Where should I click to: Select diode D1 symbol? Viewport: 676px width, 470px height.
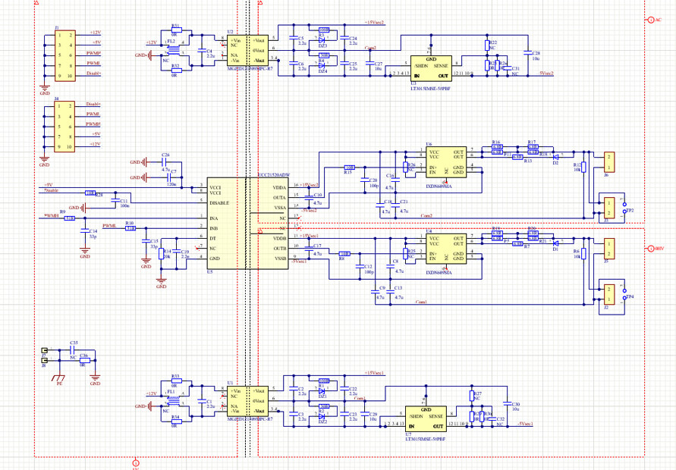(555, 243)
